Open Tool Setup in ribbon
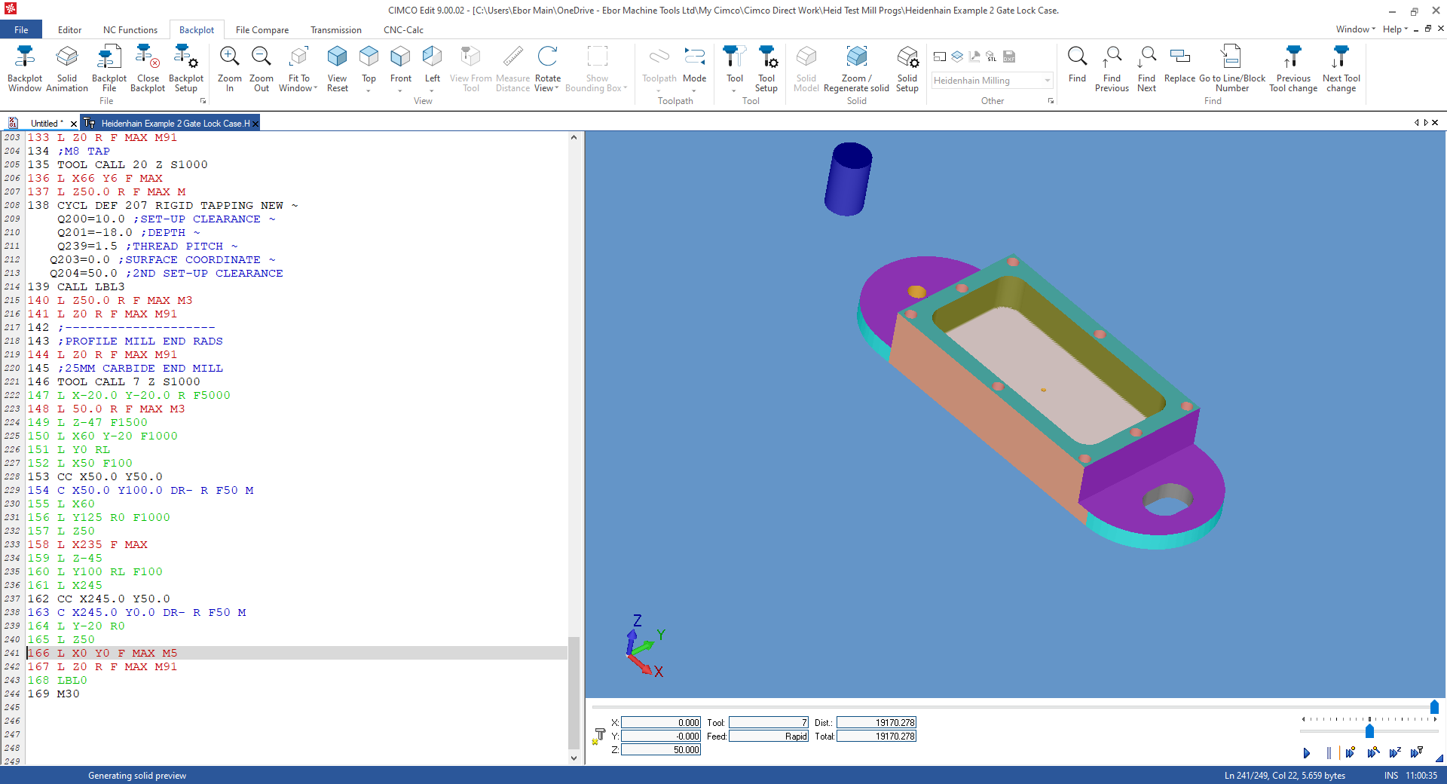This screenshot has height=784, width=1447. coord(766,69)
